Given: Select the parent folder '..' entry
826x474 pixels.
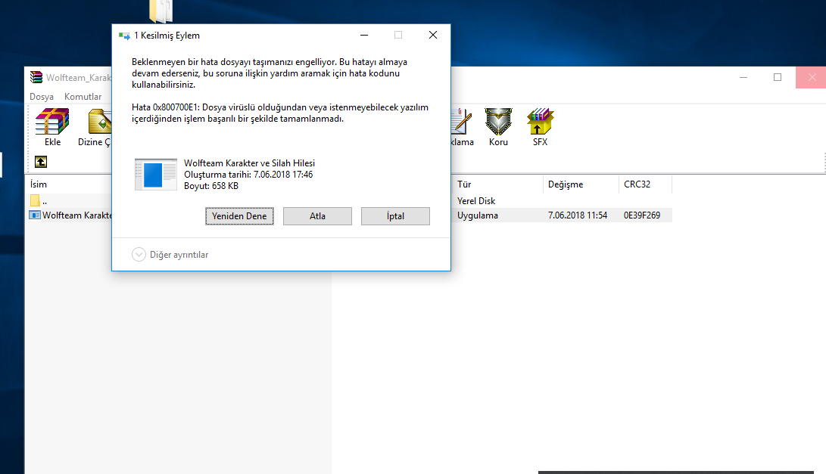Looking at the screenshot, I should (39, 200).
